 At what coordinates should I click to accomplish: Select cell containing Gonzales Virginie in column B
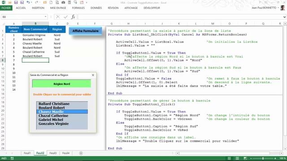tap(35, 35)
